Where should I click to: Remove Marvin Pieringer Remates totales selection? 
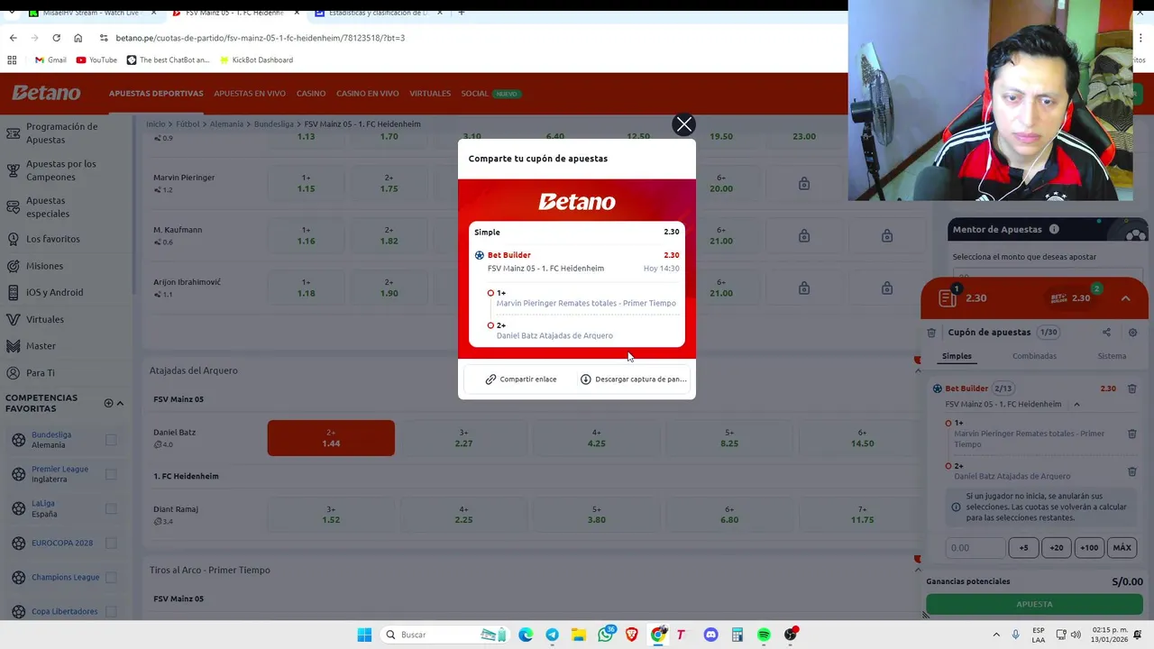[x=1132, y=434]
